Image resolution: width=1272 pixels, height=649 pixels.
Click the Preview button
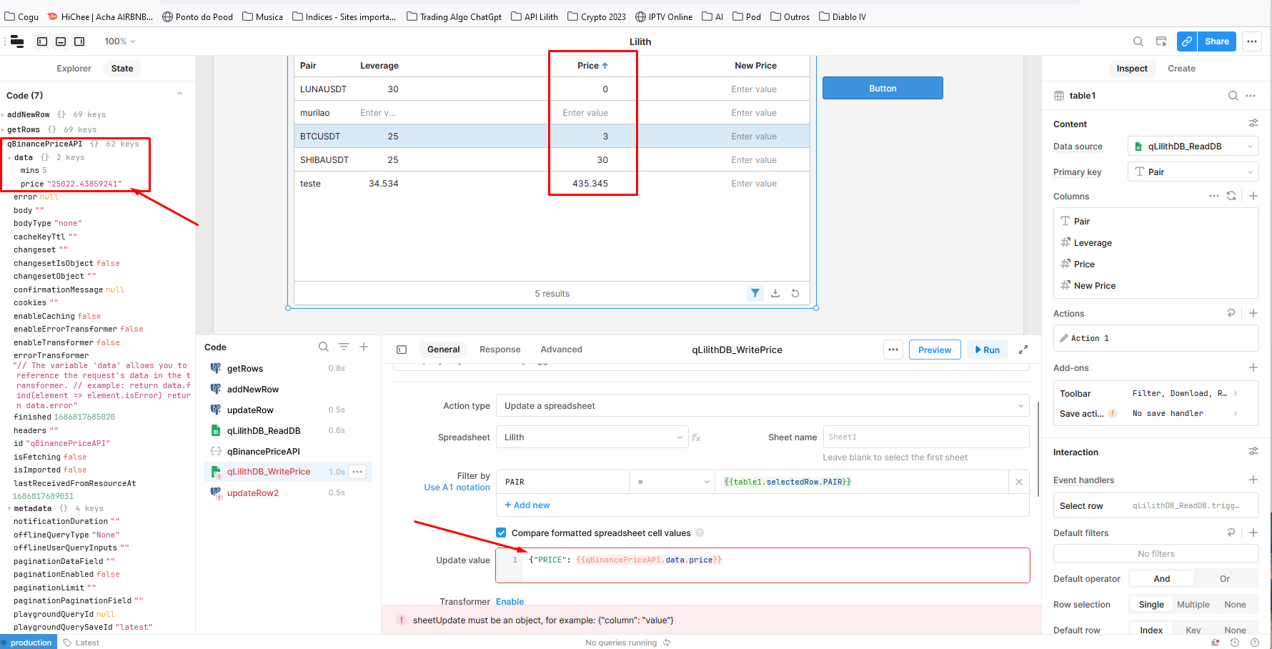click(x=935, y=350)
